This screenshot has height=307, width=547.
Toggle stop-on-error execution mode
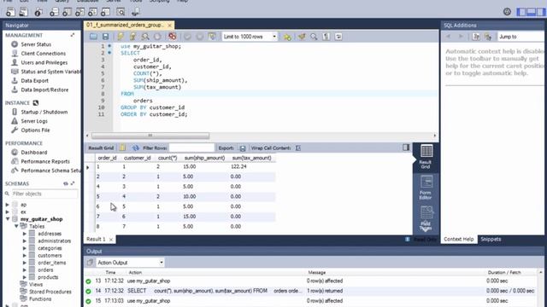click(x=173, y=37)
